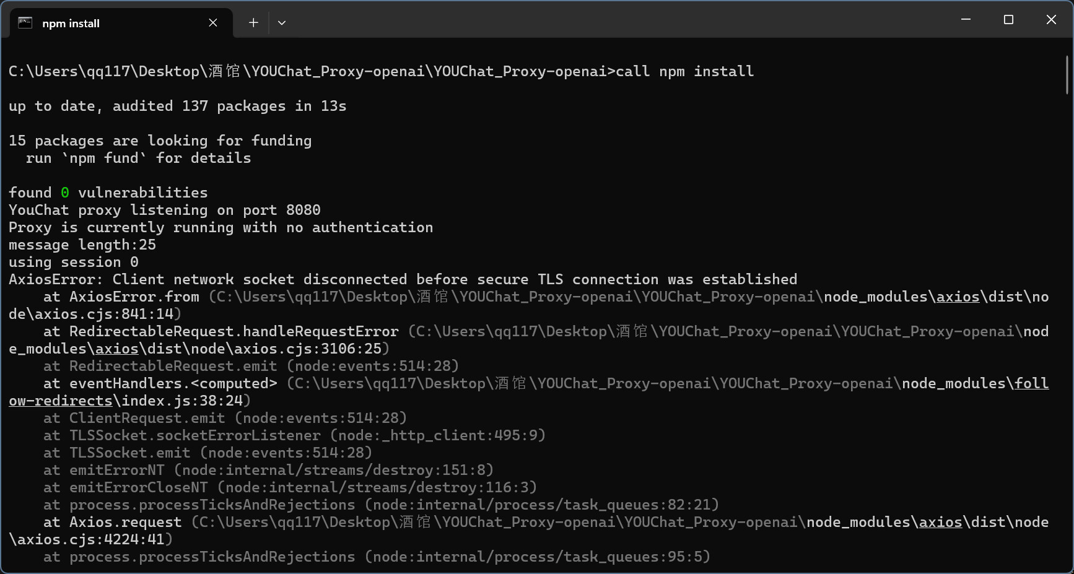Click the terminal icon on the npm install tab
Screen dimensions: 1074x574
click(x=25, y=23)
